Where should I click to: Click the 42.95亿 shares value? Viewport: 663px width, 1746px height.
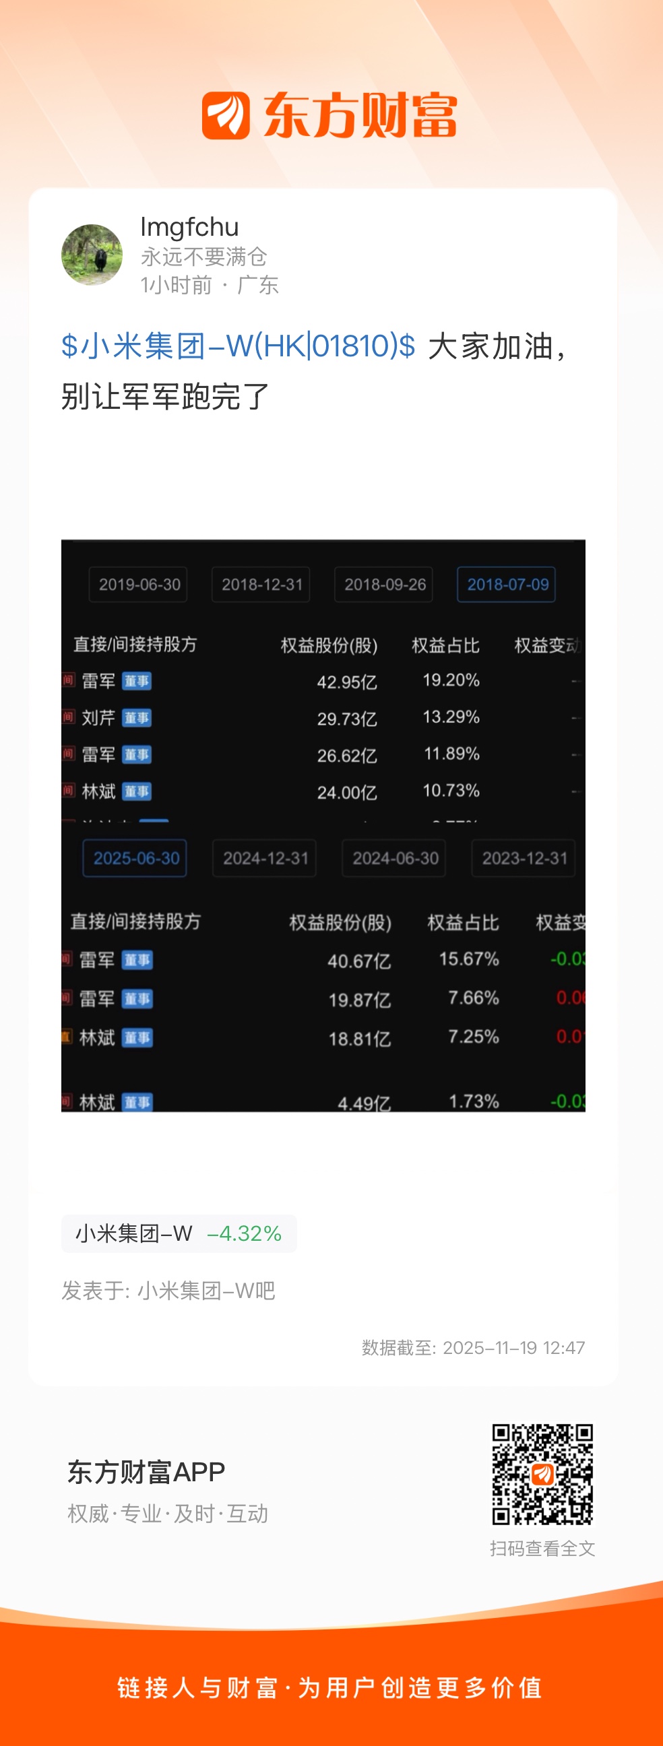[x=347, y=682]
